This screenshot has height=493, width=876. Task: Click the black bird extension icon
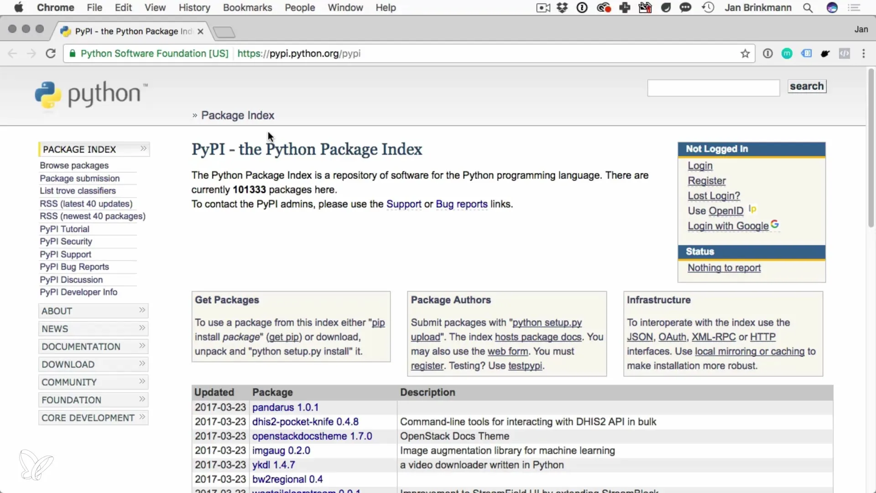coord(825,54)
